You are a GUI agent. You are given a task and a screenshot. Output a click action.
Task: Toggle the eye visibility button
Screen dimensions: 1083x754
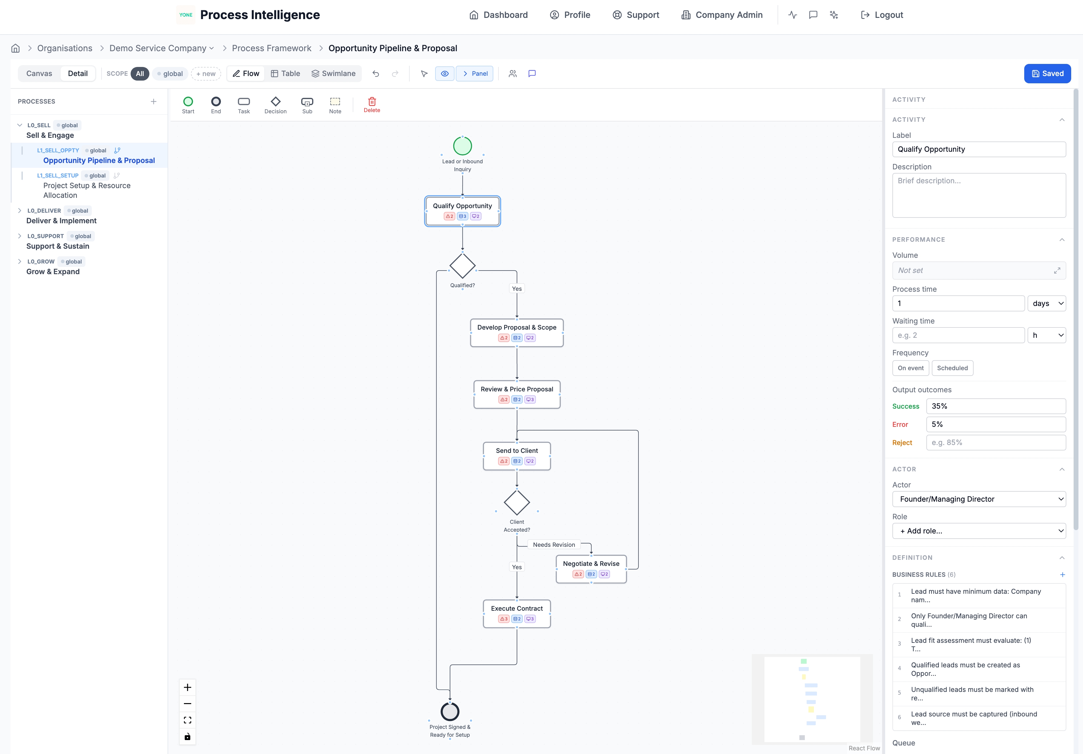(x=445, y=74)
